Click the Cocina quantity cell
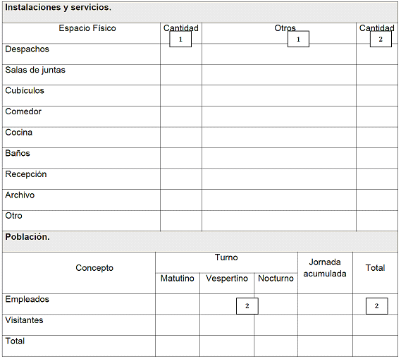The image size is (401, 359). (181, 138)
